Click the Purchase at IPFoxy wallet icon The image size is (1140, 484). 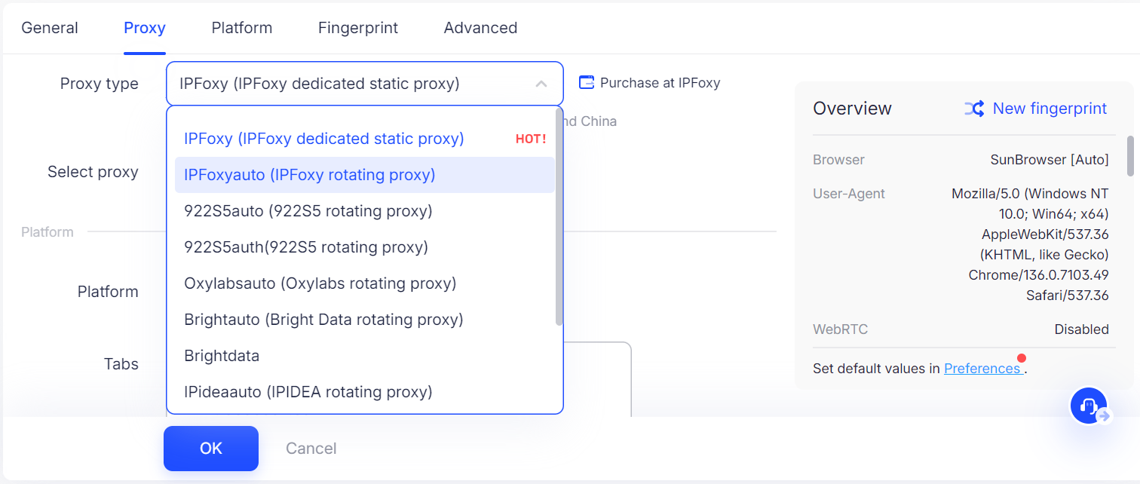point(587,83)
